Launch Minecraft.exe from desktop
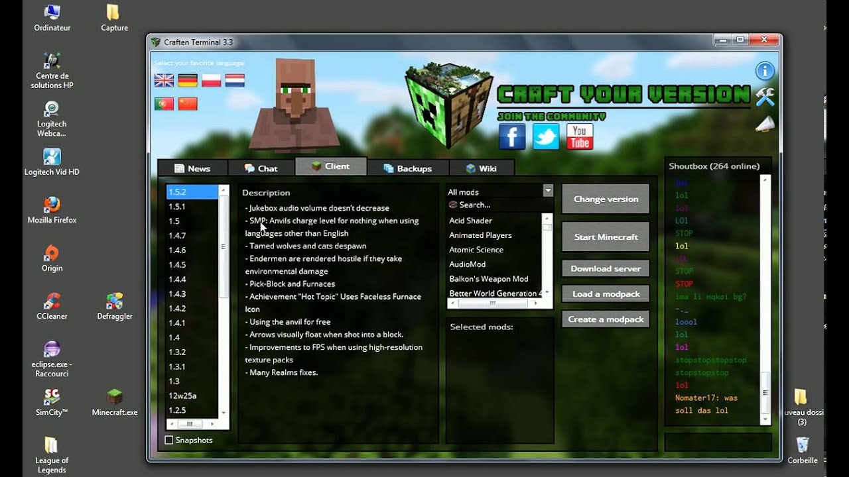Screen dimensions: 849x477 click(115, 403)
